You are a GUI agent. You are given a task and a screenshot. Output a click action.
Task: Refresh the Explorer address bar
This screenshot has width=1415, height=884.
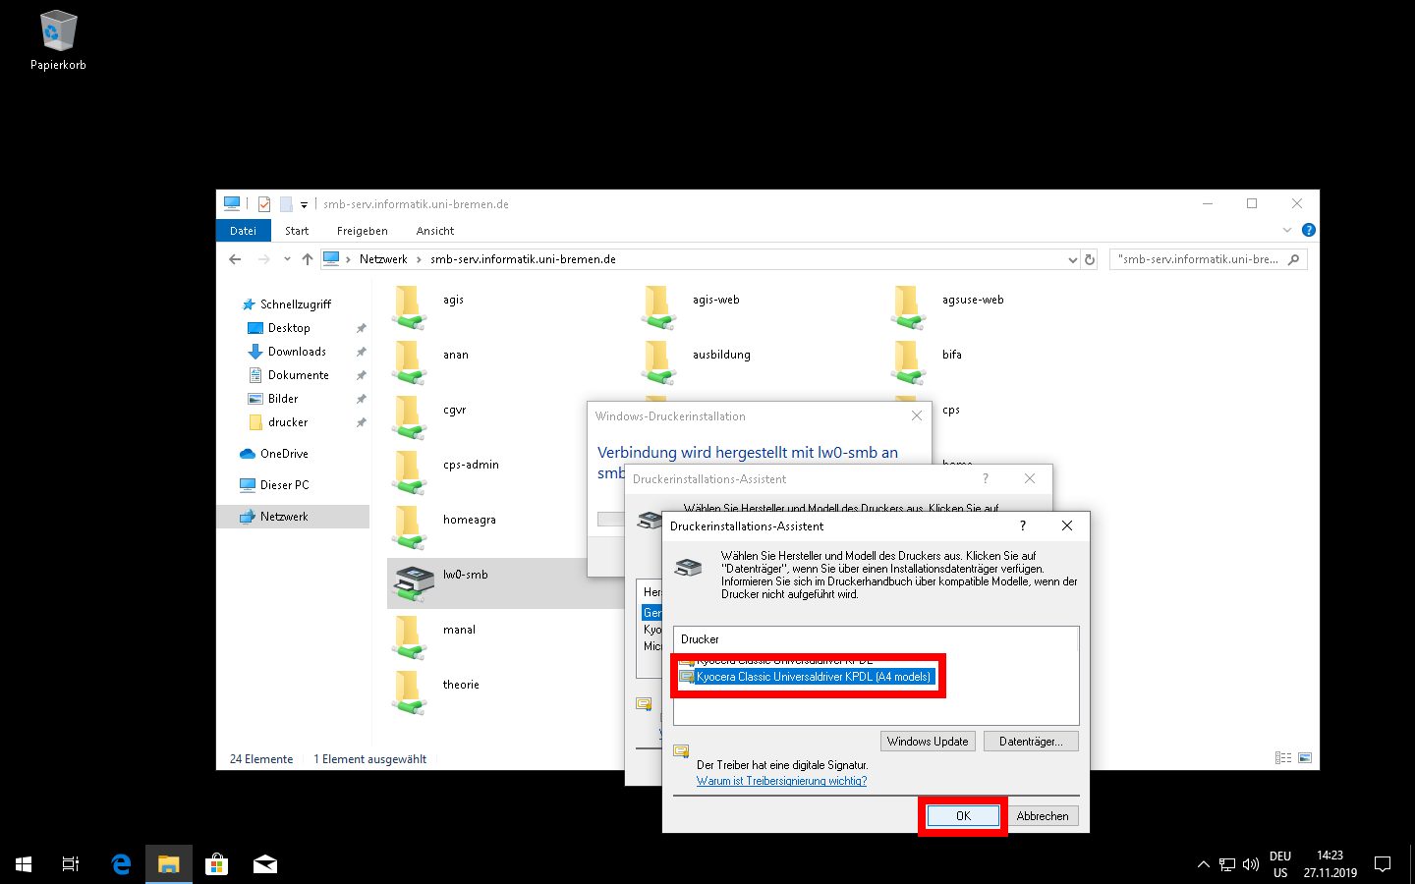[1089, 259]
